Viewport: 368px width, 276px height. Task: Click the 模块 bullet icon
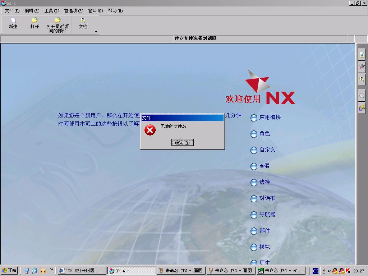coord(254,247)
